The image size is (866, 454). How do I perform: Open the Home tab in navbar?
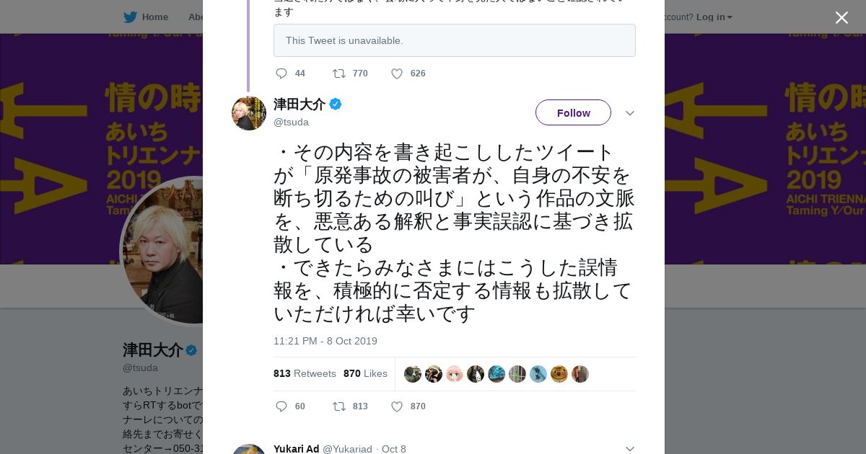point(154,17)
